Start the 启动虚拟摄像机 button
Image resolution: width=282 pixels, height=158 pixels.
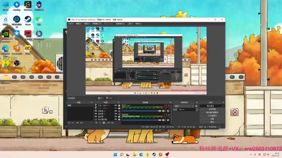click(212, 112)
